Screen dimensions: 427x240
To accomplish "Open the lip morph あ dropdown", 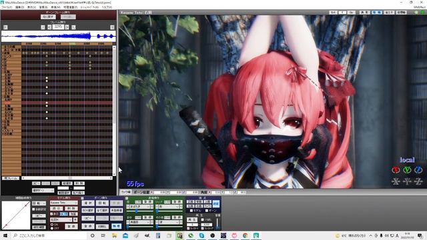I will pos(169,207).
